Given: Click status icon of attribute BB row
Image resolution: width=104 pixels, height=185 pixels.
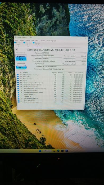Looking at the screenshot, I should click(x=18, y=91).
